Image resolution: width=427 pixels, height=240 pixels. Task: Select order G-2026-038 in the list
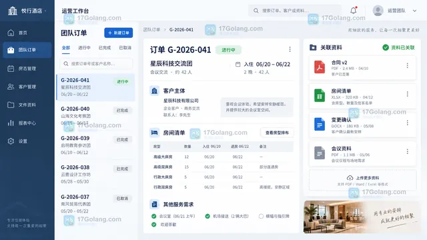95,175
